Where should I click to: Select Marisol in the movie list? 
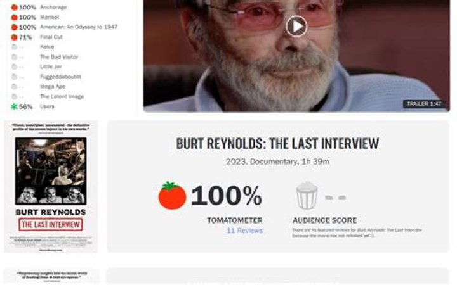(x=50, y=17)
